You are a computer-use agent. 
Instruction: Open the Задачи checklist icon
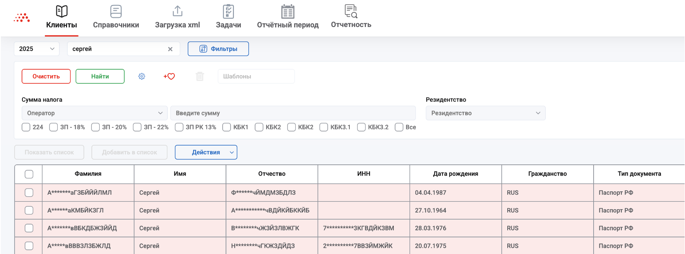228,11
